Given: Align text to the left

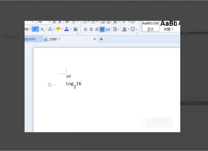Looking at the screenshot, I should coord(85,29).
